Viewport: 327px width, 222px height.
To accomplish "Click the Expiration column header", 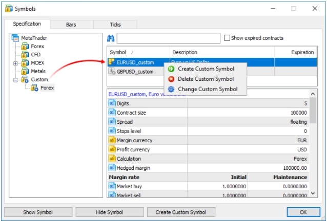I will click(296, 52).
